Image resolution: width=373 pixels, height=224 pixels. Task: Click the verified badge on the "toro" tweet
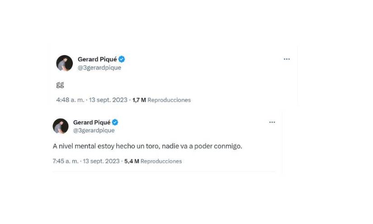115,123
